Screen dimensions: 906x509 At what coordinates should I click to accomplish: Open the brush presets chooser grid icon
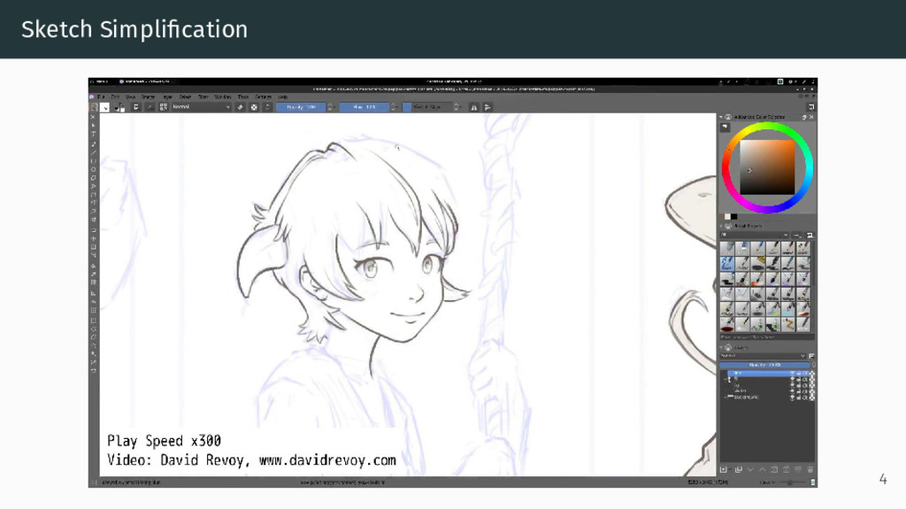point(164,107)
